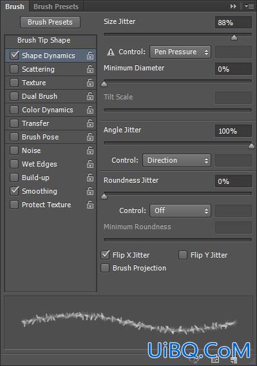Enable the Build-up checkbox
This screenshot has height=366, width=257.
tap(14, 178)
